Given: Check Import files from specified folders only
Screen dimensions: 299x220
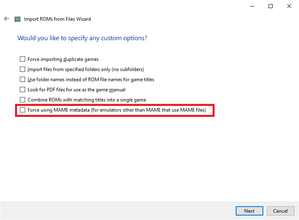Looking at the screenshot, I should 22,69.
